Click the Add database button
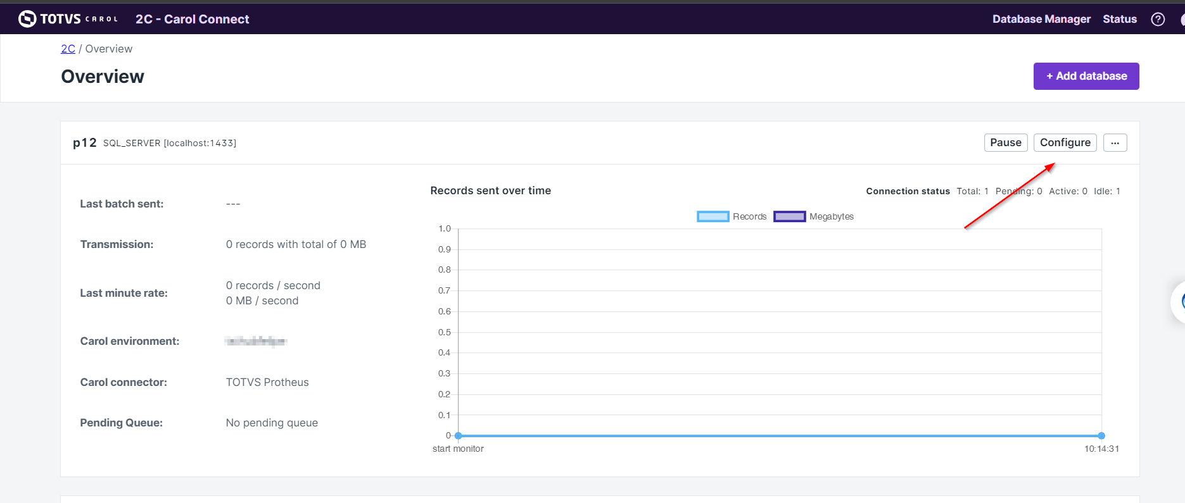Image resolution: width=1185 pixels, height=503 pixels. coord(1086,76)
